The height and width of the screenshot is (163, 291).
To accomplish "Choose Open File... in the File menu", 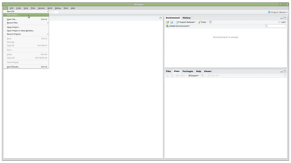I will [12, 19].
